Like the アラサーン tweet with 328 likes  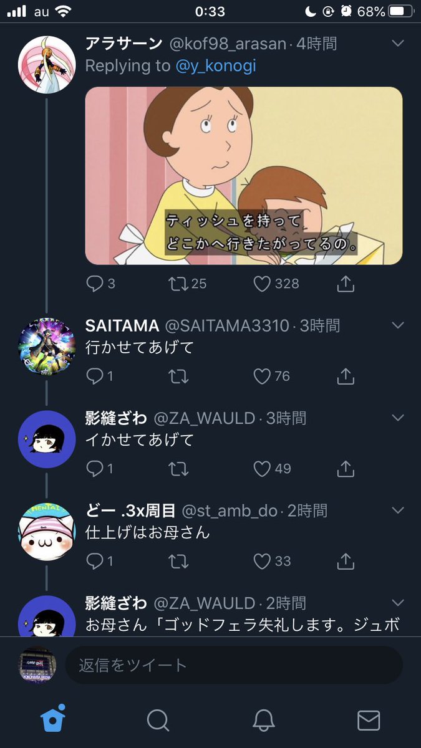(263, 284)
